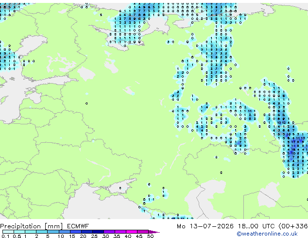Click the '0.1' legend value

[x=5, y=236]
